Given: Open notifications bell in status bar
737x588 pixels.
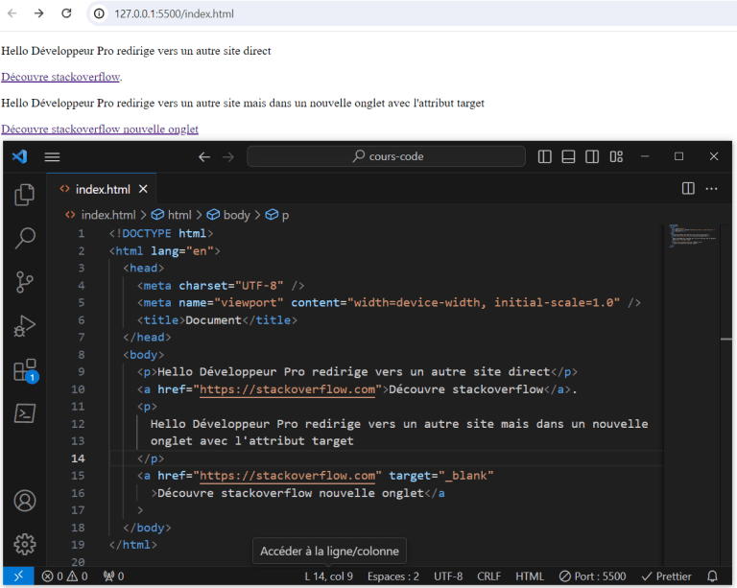Looking at the screenshot, I should click(x=713, y=576).
